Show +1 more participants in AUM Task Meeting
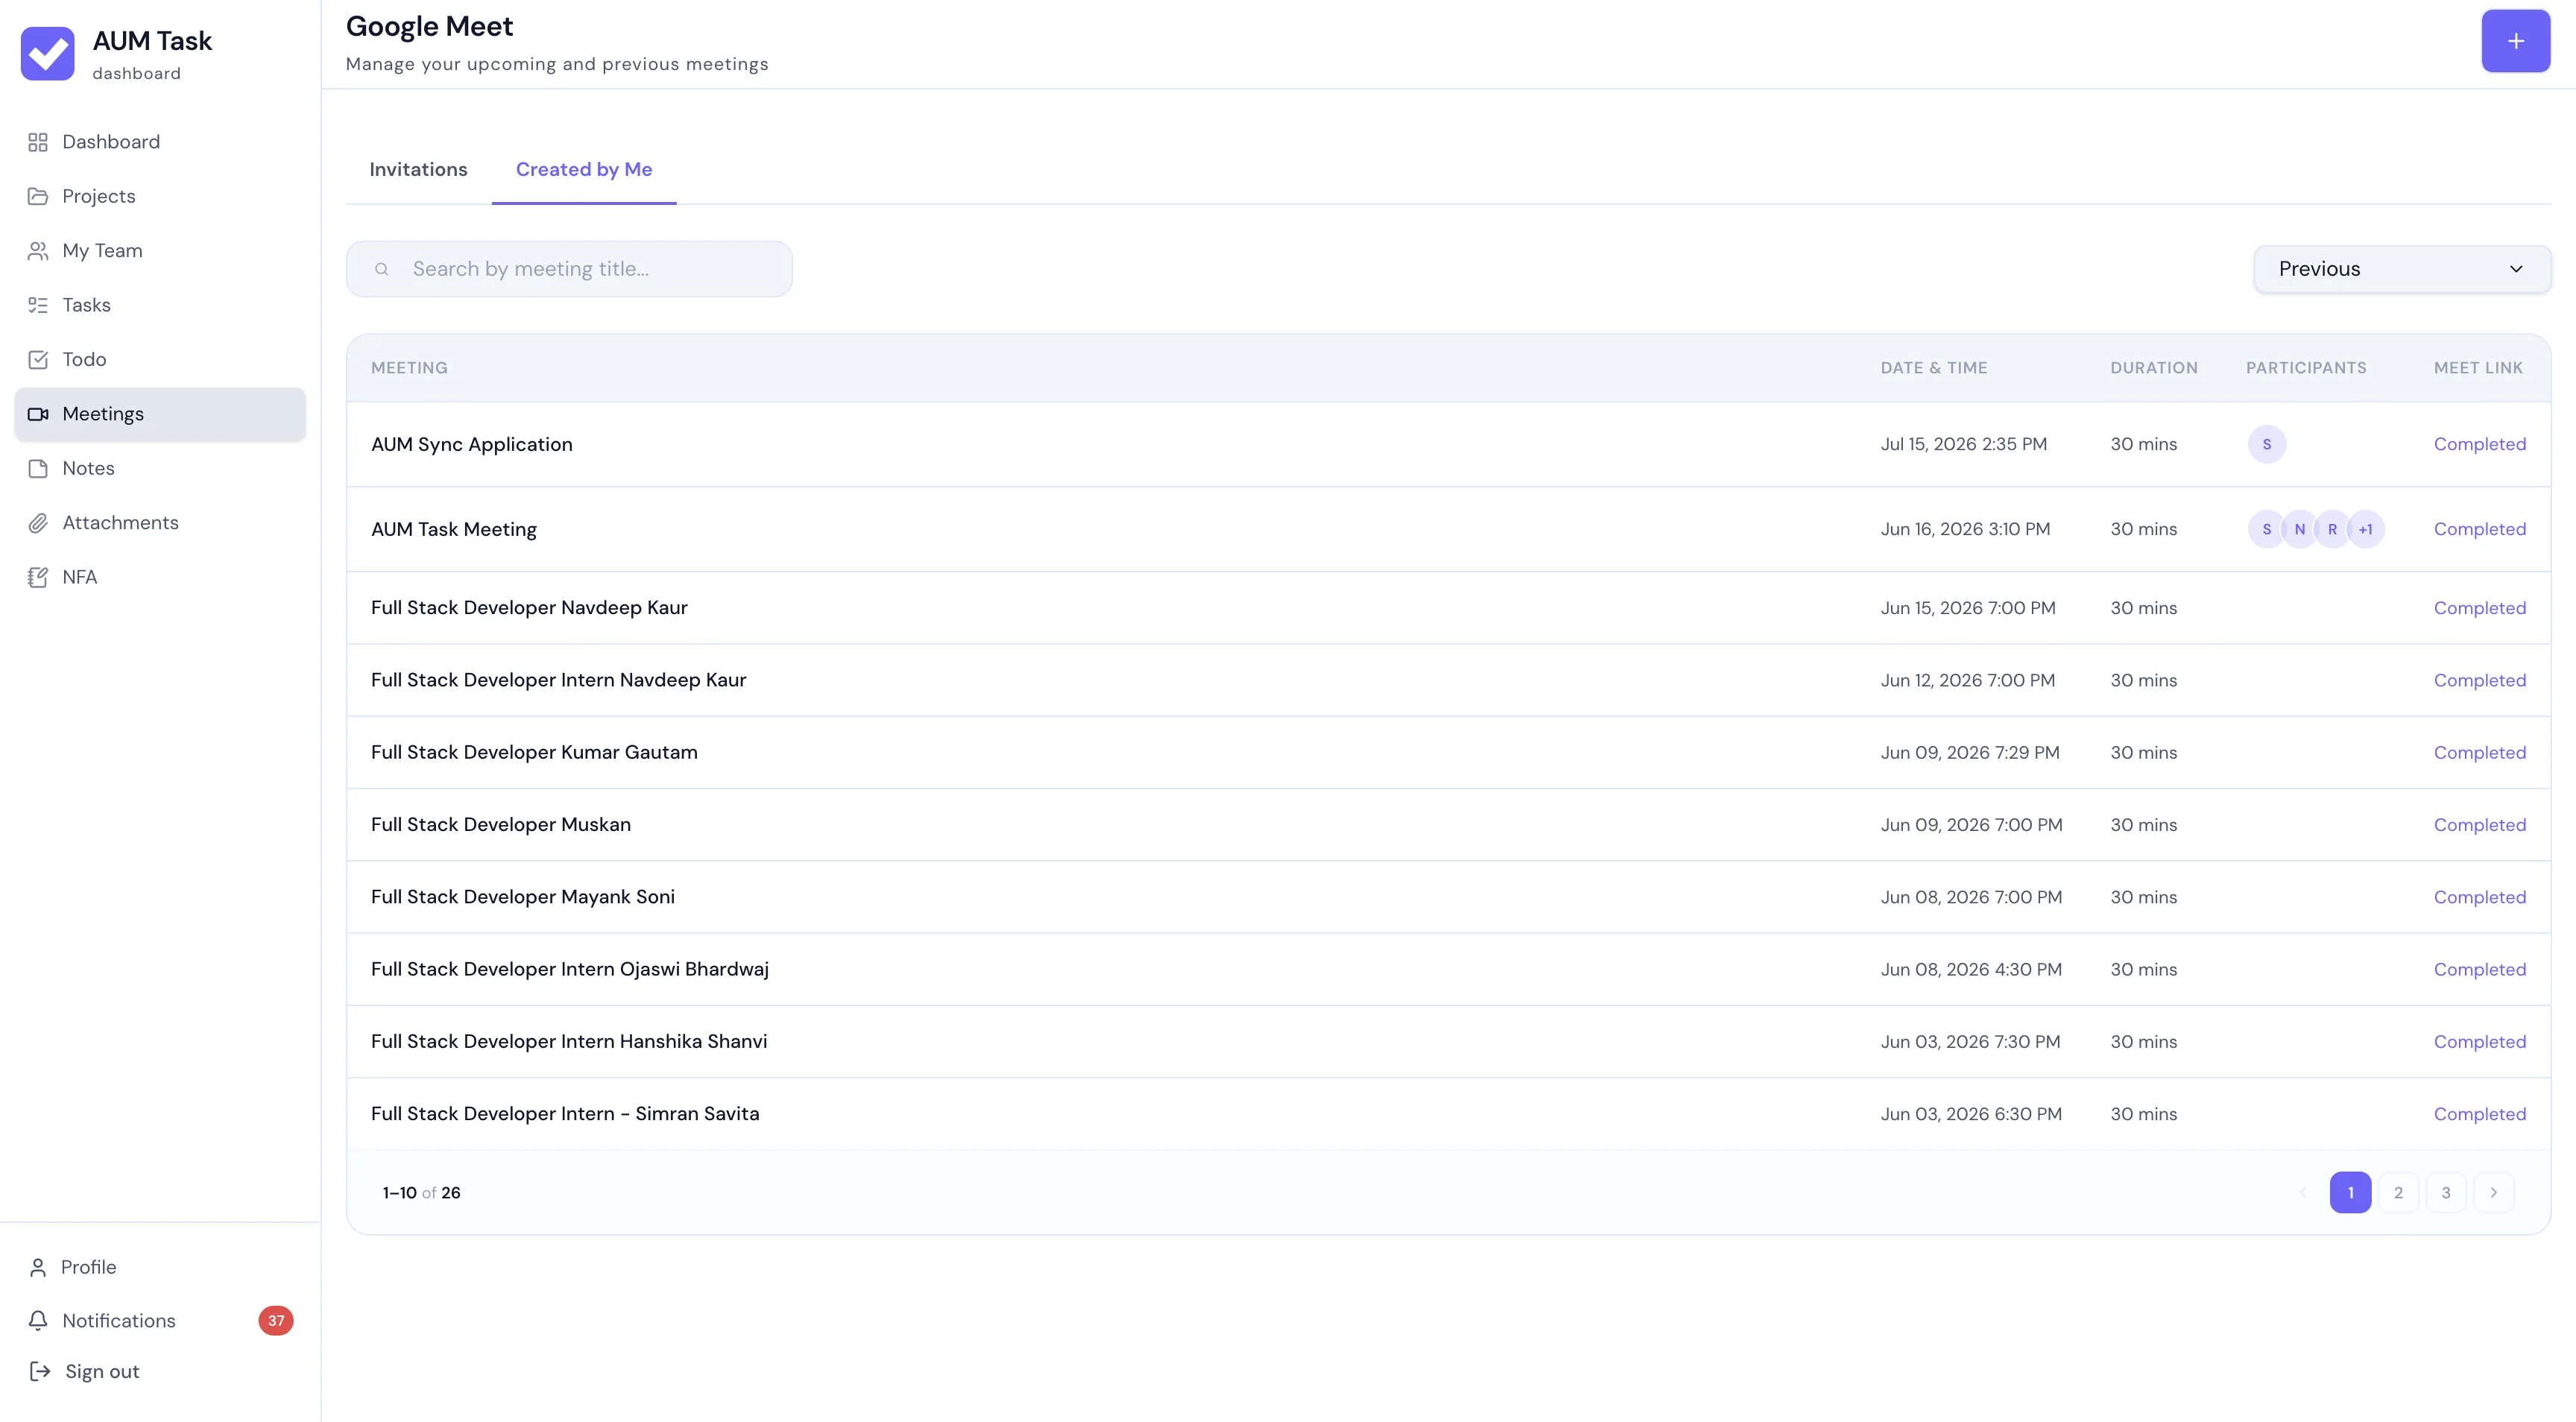Image resolution: width=2576 pixels, height=1422 pixels. tap(2365, 529)
